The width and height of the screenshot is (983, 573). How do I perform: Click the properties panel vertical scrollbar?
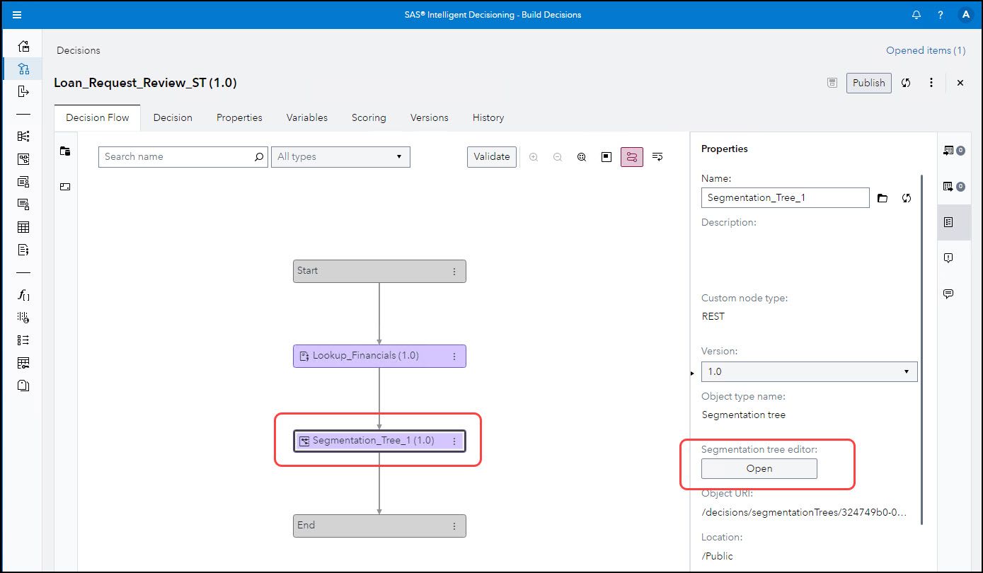[x=921, y=347]
